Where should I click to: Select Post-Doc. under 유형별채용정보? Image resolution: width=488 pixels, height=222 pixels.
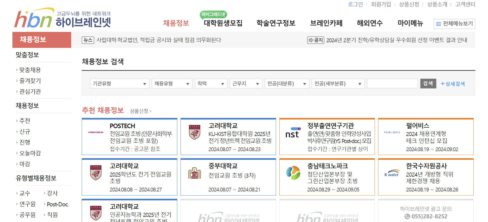pos(58,204)
